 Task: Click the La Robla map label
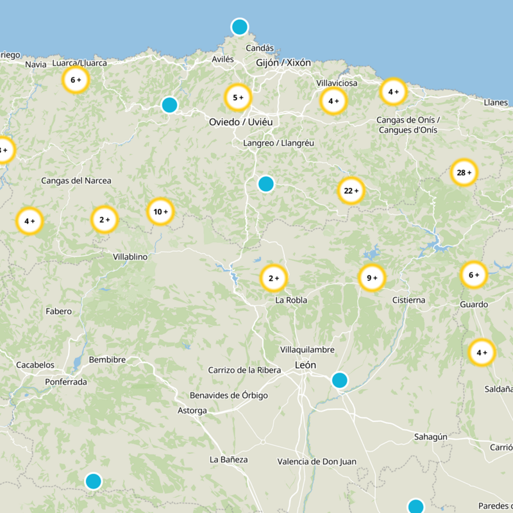click(x=291, y=300)
